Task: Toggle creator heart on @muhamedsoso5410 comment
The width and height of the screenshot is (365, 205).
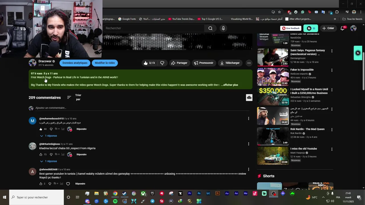Action: (70, 129)
